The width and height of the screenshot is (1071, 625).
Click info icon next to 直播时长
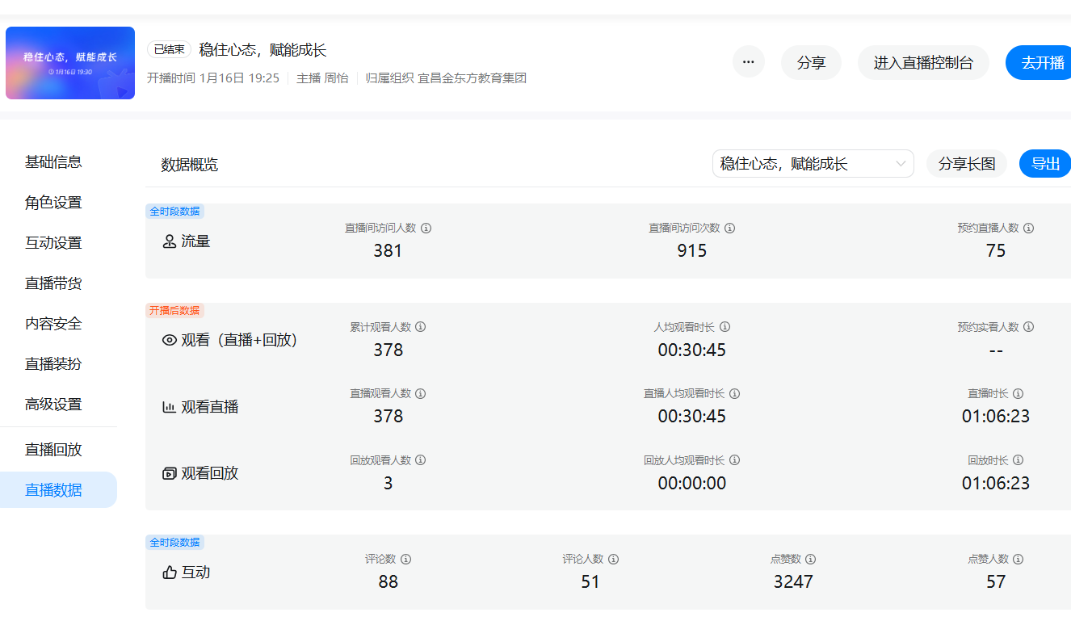pyautogui.click(x=1018, y=394)
